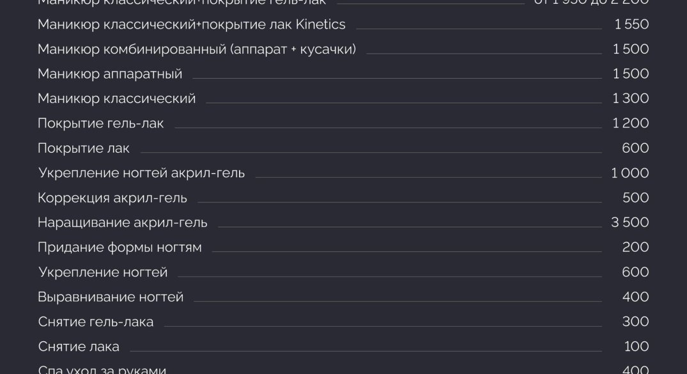This screenshot has height=374, width=687.
Task: Click the 100 price for Снятие лака
Action: pos(636,347)
